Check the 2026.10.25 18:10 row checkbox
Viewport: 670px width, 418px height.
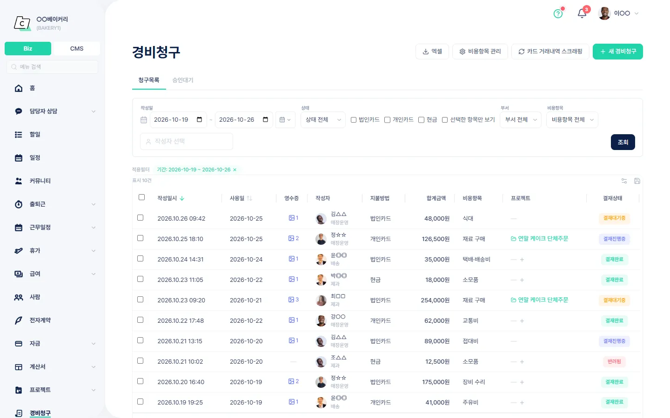[x=140, y=238]
